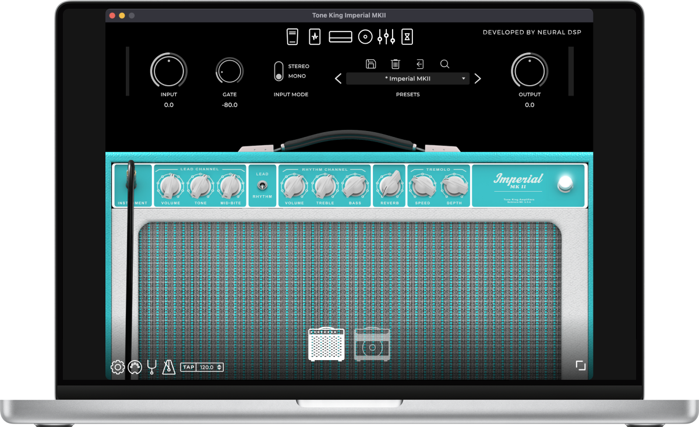Click the Rhythm Channel VOLUME knob
This screenshot has height=427, width=699.
click(x=294, y=186)
